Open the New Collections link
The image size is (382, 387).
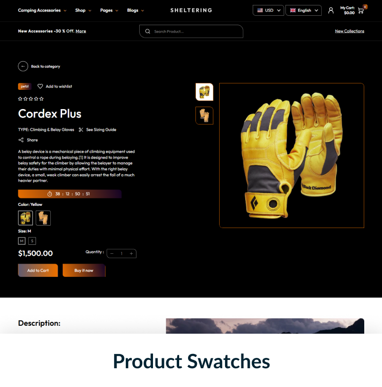pyautogui.click(x=349, y=31)
